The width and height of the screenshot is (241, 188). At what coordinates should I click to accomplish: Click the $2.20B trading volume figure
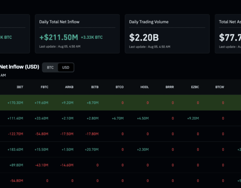click(144, 38)
